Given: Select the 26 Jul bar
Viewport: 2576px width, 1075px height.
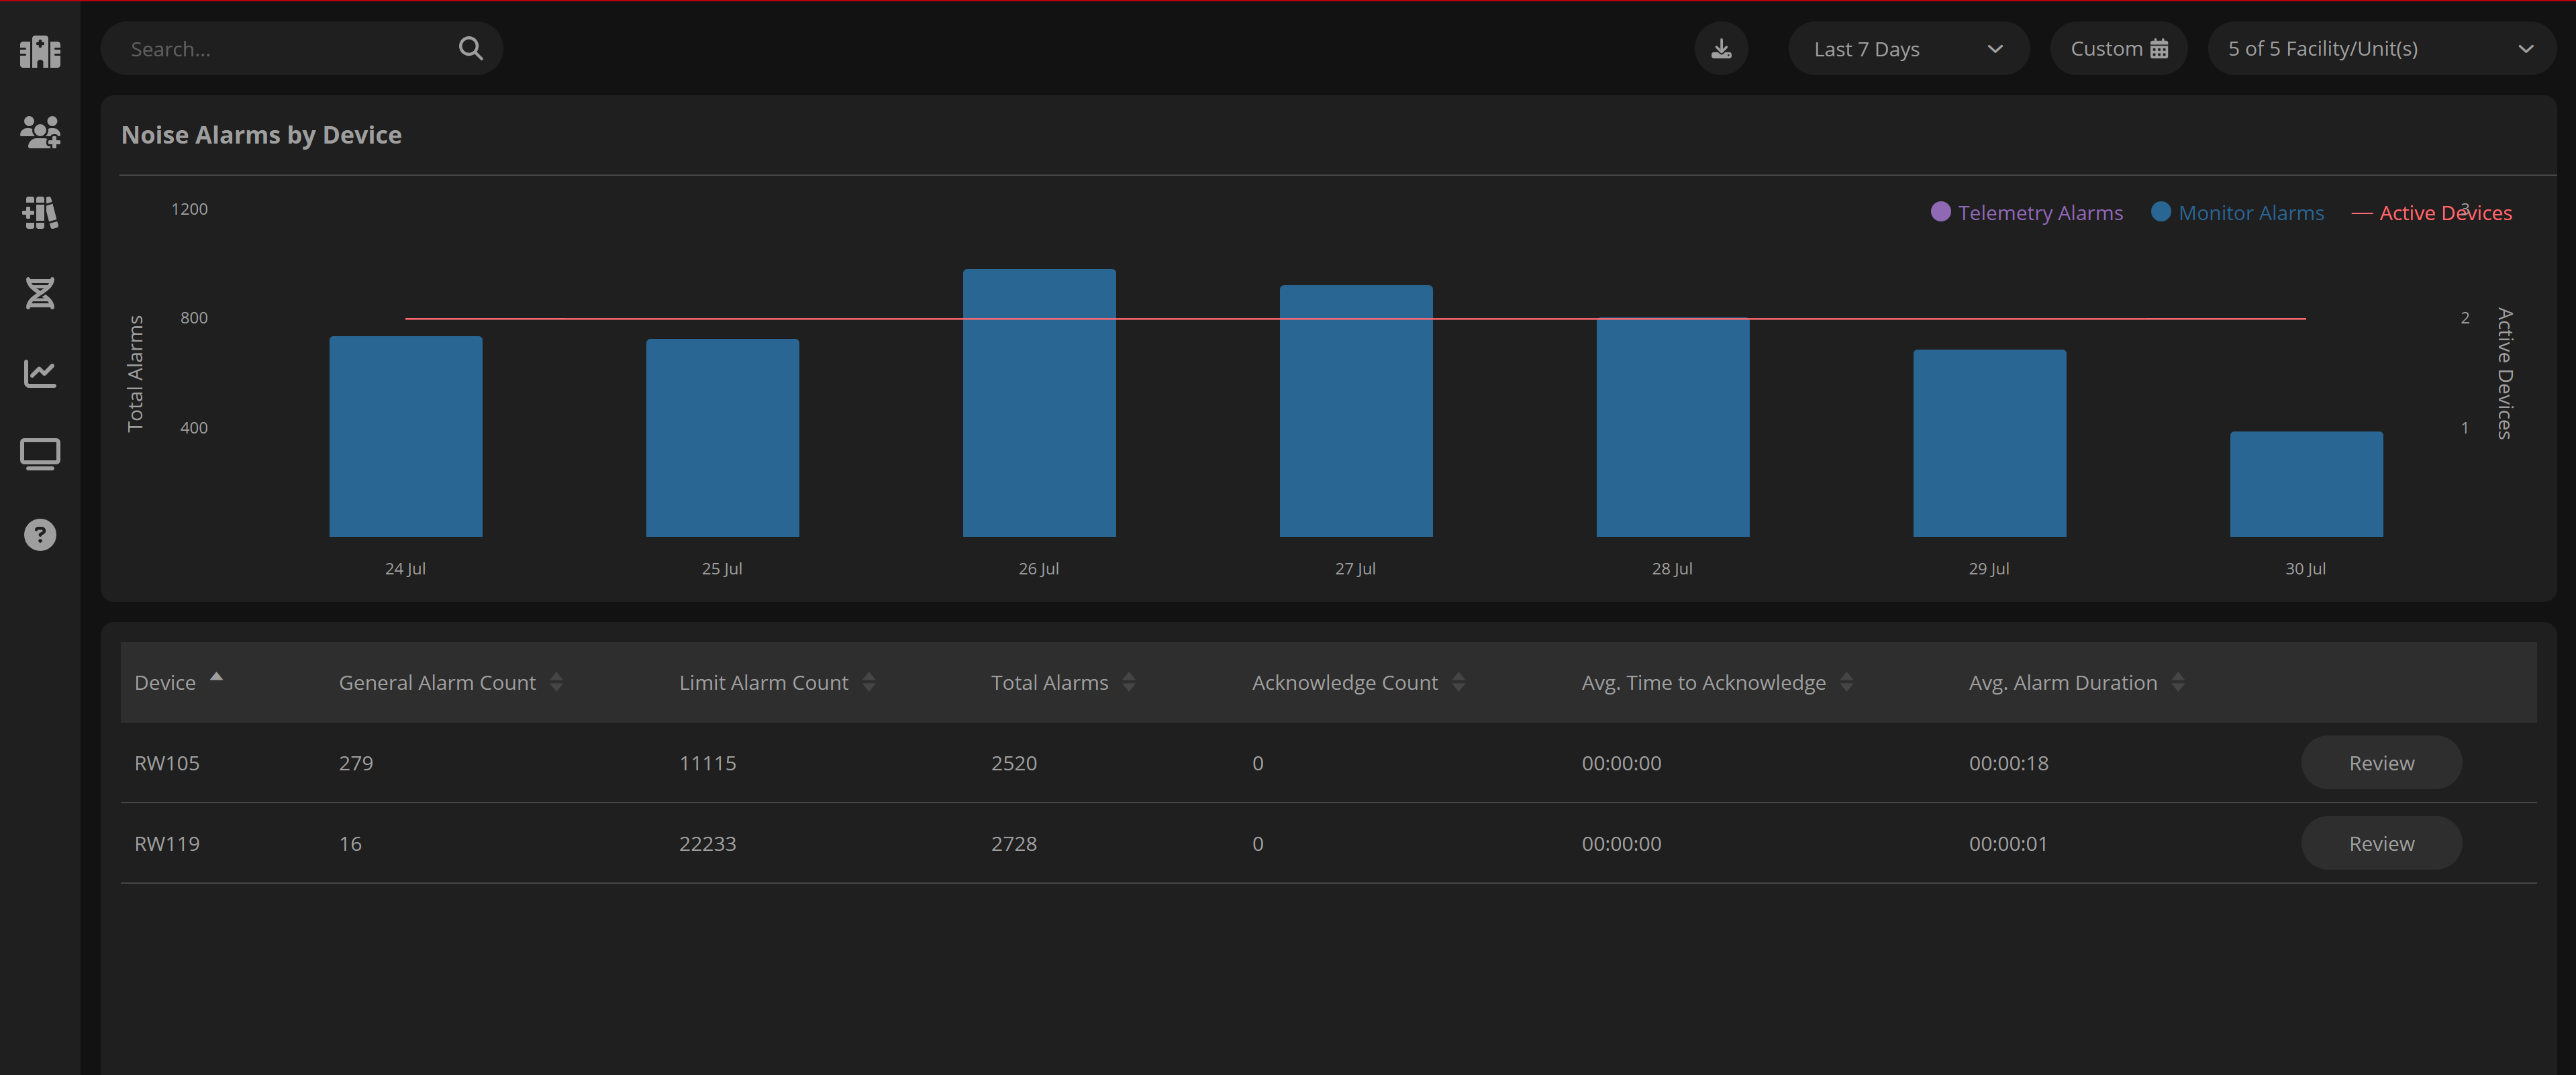Looking at the screenshot, I should (1039, 403).
